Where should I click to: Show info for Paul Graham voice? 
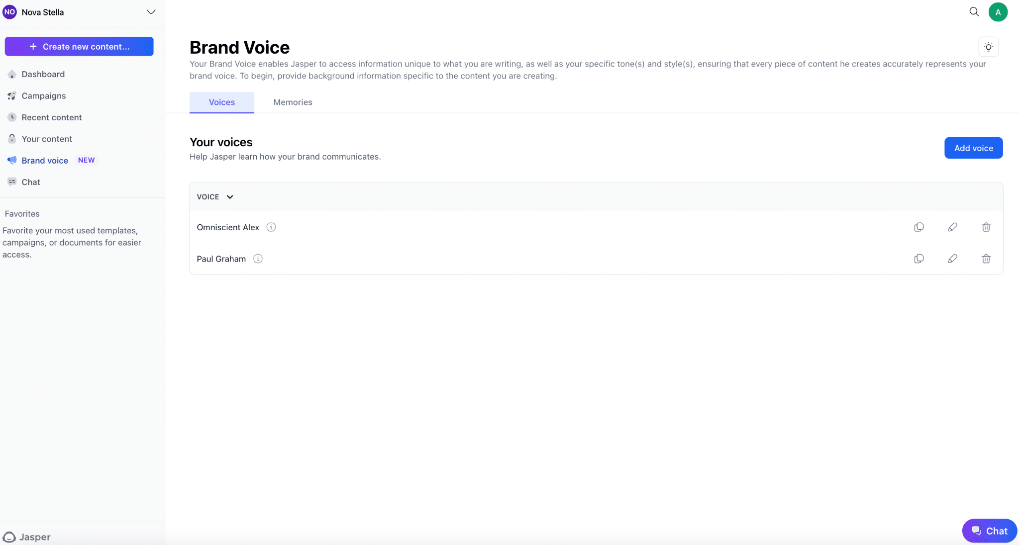(258, 259)
